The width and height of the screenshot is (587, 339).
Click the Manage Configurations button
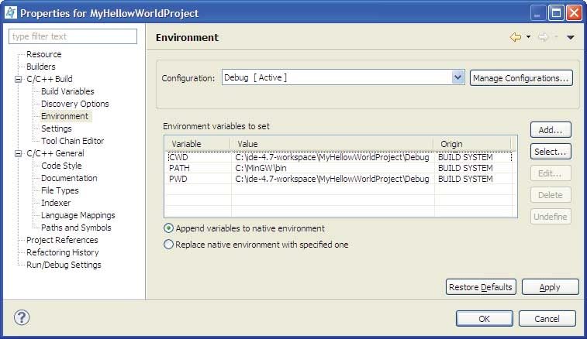[x=521, y=77]
